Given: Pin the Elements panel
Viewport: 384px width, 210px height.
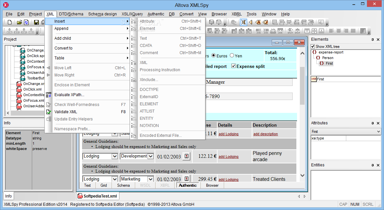Looking at the screenshot, I should (x=373, y=39).
